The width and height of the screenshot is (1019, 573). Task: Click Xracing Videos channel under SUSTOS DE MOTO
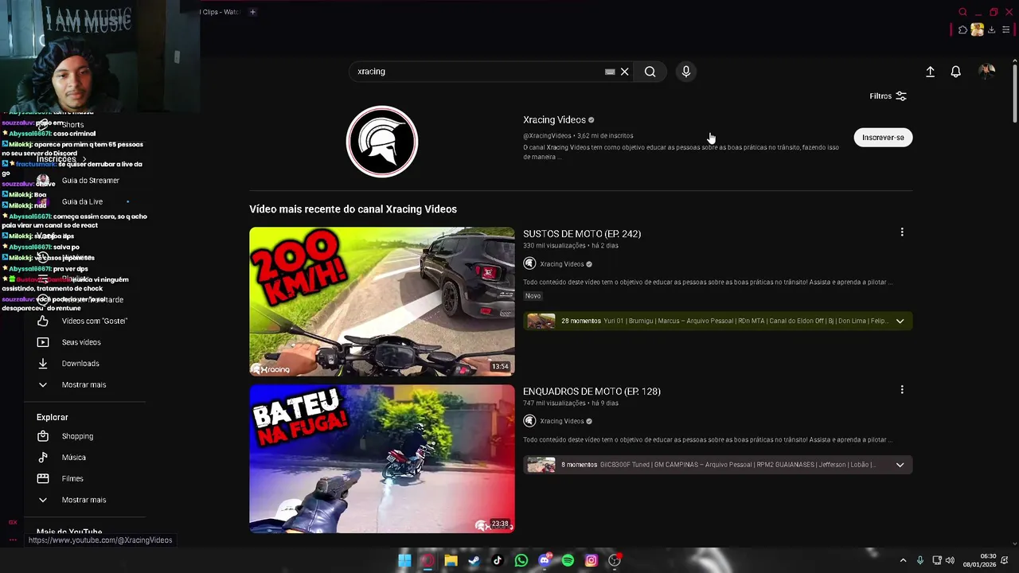562,264
